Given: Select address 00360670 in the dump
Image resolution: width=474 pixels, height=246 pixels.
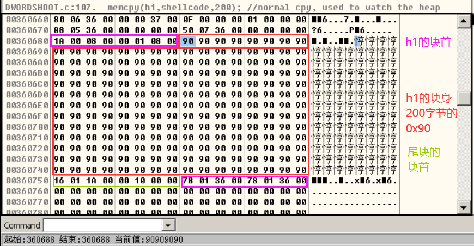Looking at the screenshot, I should pyautogui.click(x=27, y=30).
